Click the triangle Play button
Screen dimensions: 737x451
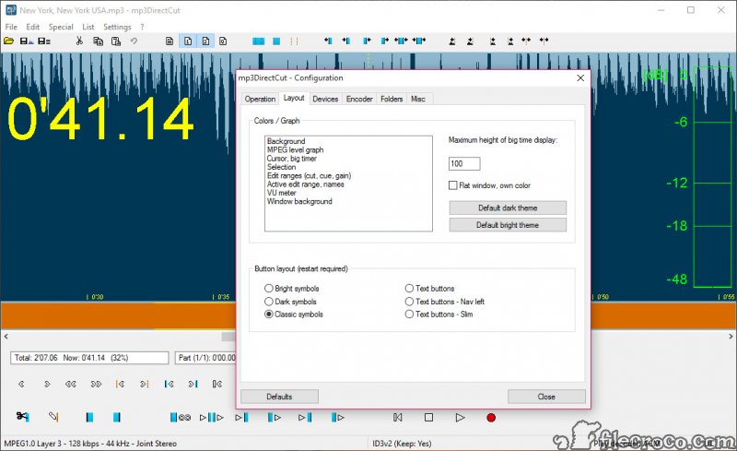coord(460,417)
